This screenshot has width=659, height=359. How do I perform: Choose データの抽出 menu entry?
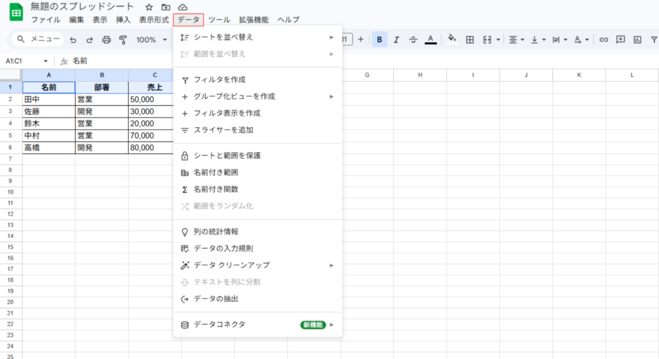coord(257,299)
